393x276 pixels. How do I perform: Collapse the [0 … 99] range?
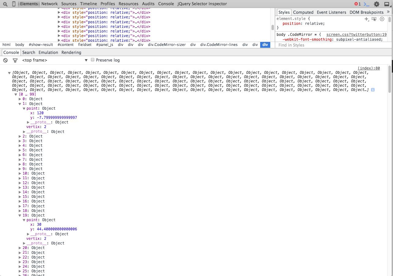[x=16, y=94]
